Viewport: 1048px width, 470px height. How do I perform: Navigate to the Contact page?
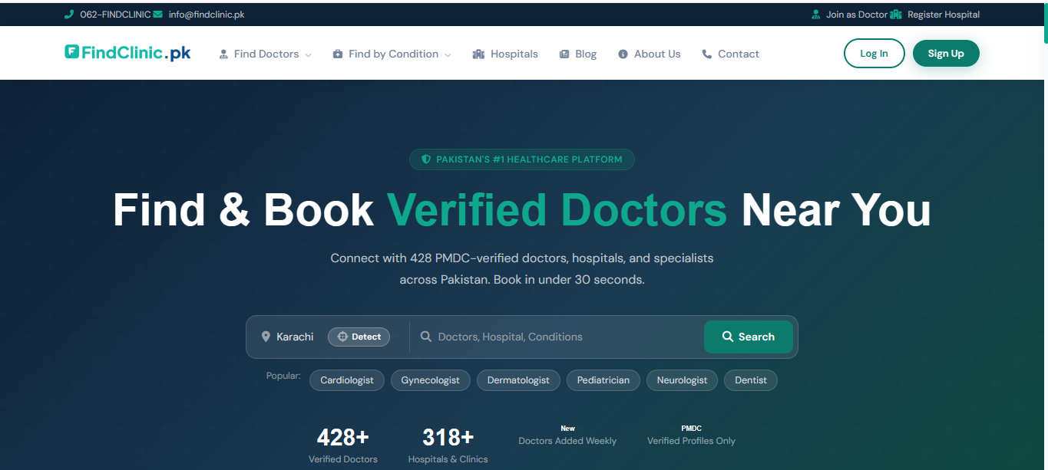pyautogui.click(x=731, y=54)
